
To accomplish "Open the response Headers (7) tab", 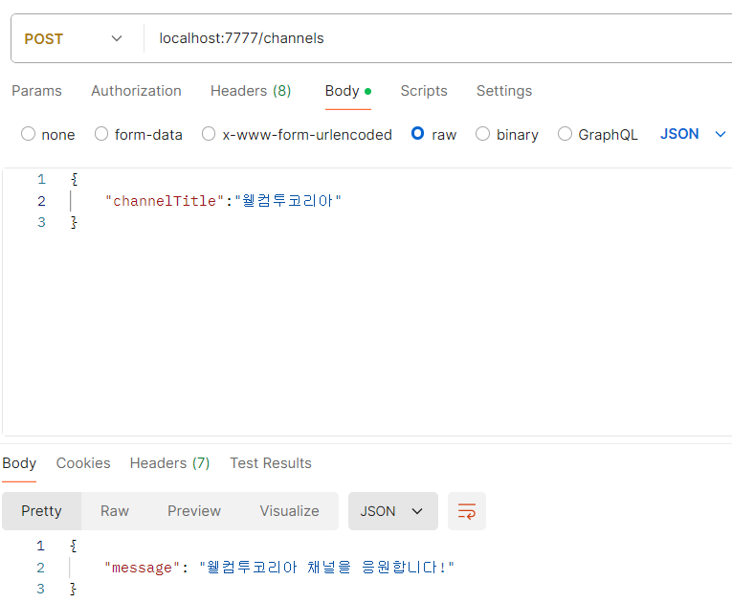I will click(x=170, y=463).
